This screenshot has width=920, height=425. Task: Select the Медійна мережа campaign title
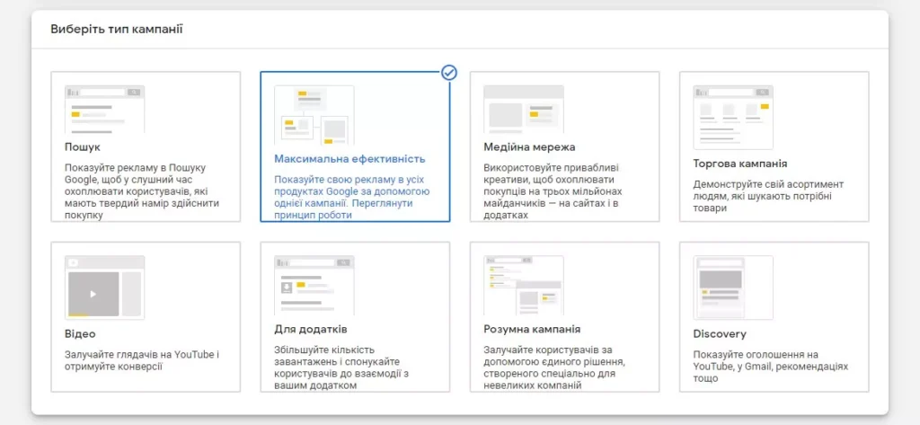529,146
